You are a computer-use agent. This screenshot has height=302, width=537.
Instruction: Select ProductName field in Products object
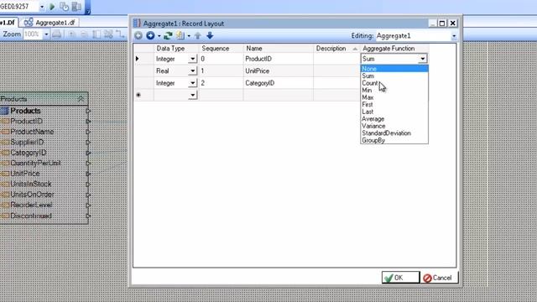coord(32,132)
